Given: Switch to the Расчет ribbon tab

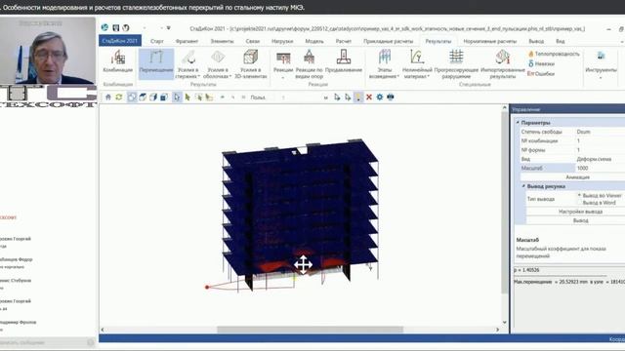Looking at the screenshot, I should click(x=343, y=41).
